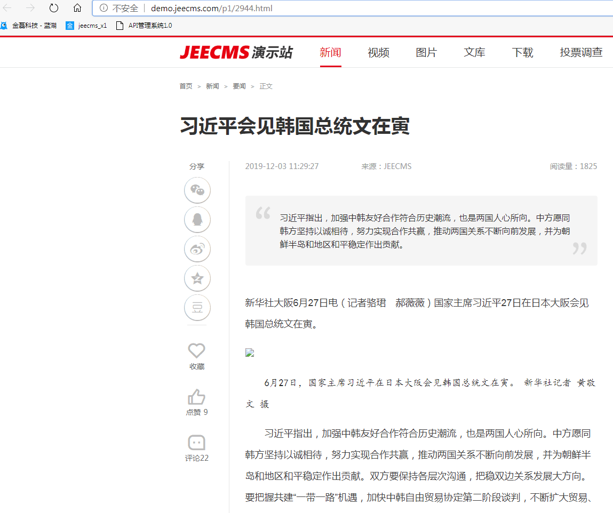Select the 投票调查 navigation tab

click(x=581, y=52)
